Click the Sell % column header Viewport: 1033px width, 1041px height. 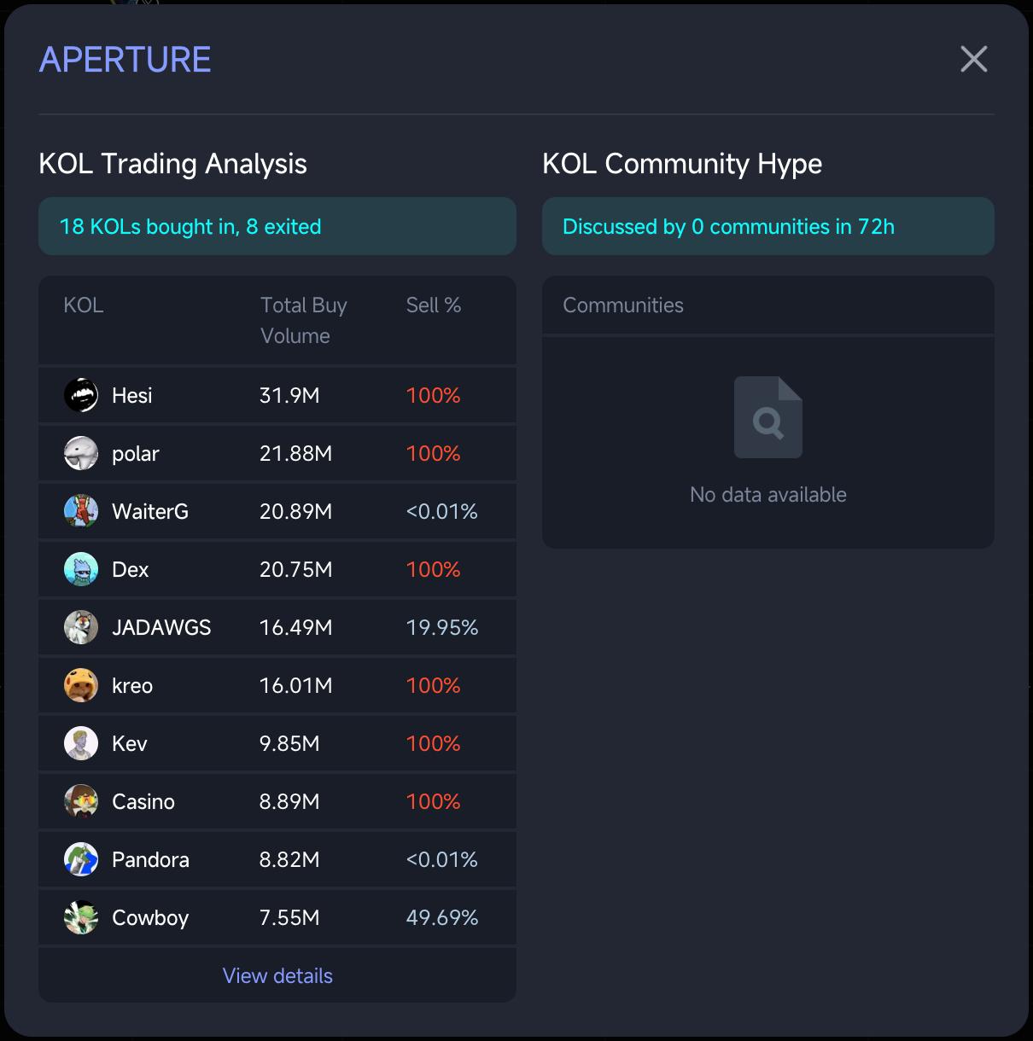pos(433,305)
